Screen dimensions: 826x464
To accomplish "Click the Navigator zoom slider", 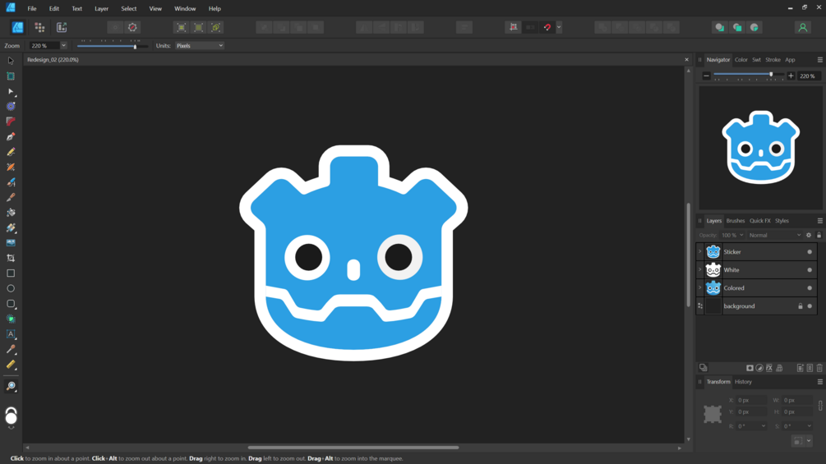I will click(749, 76).
